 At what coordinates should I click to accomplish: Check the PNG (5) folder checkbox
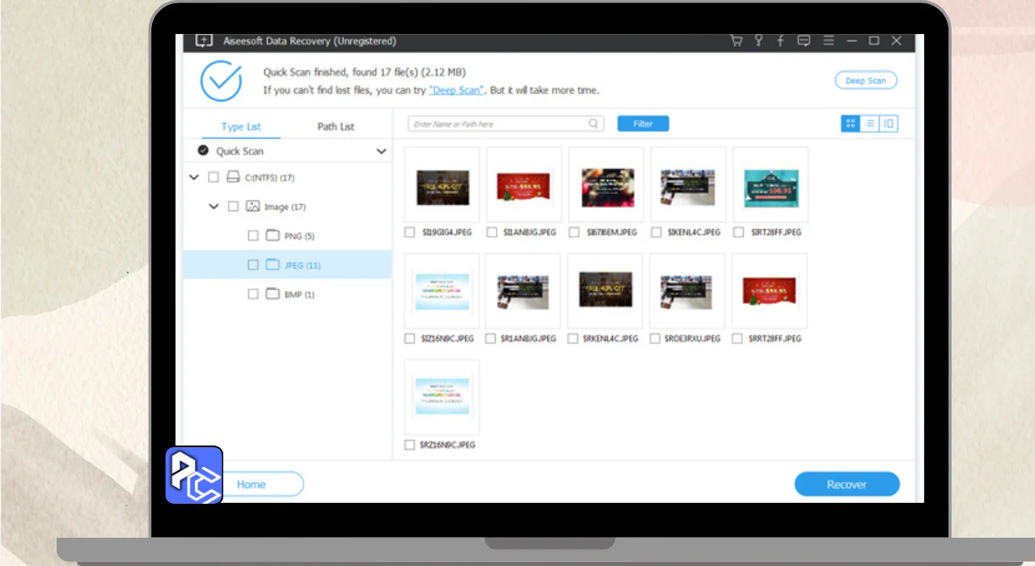[253, 236]
